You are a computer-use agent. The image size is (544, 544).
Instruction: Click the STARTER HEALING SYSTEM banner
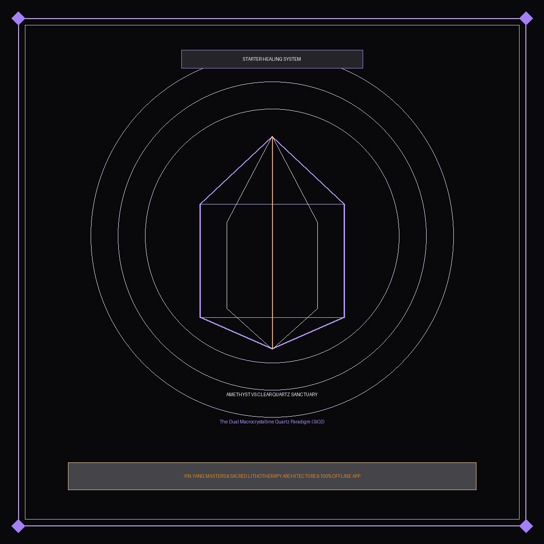point(272,59)
